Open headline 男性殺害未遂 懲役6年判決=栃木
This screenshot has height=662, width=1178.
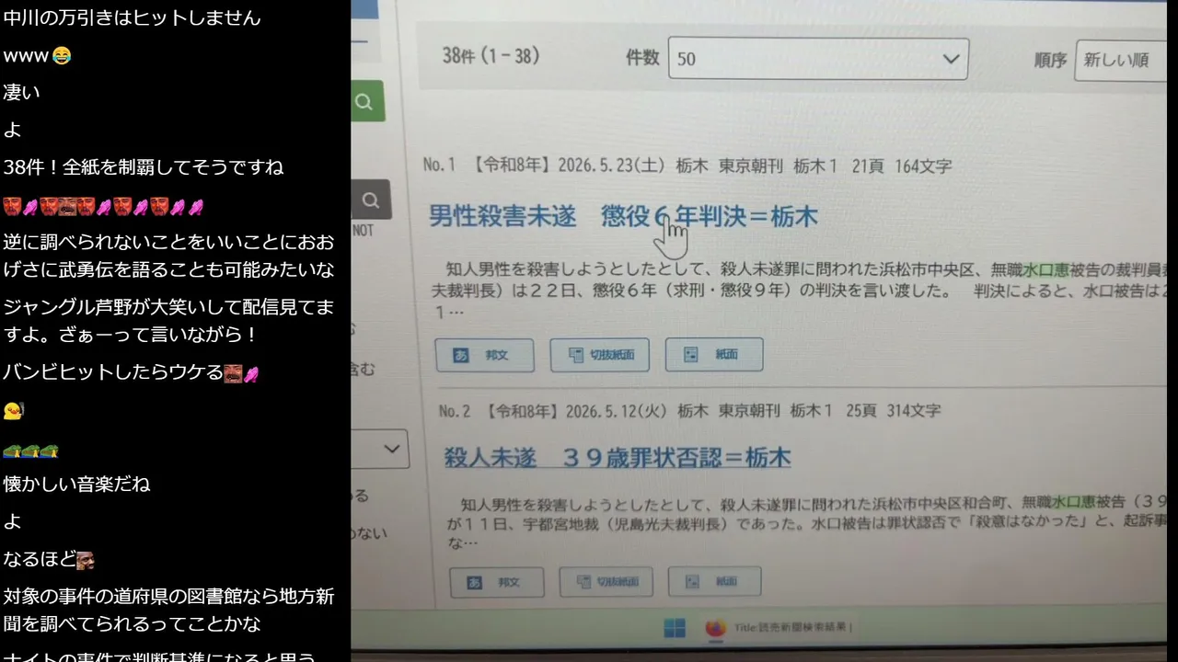click(x=623, y=217)
